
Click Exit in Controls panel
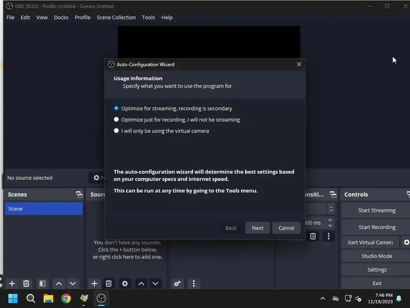pos(376,283)
